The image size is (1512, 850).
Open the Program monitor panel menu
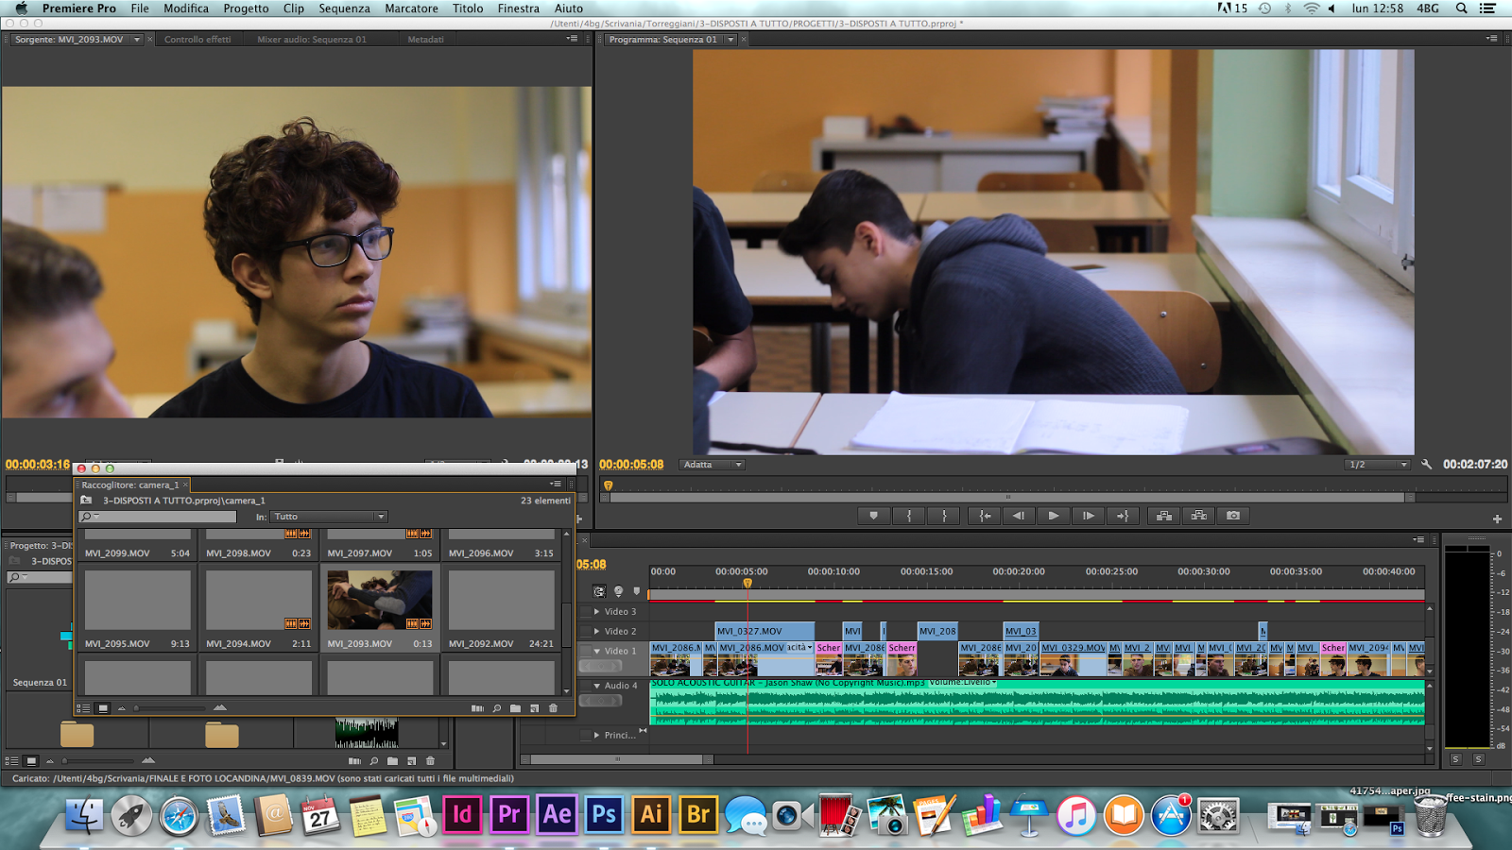[1492, 39]
